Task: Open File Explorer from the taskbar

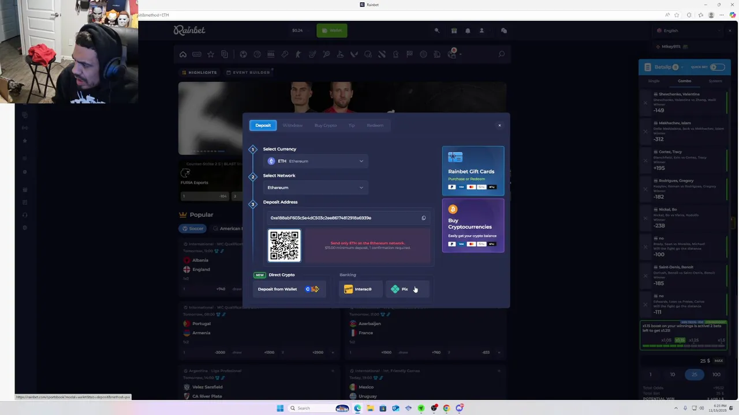Action: [x=370, y=408]
